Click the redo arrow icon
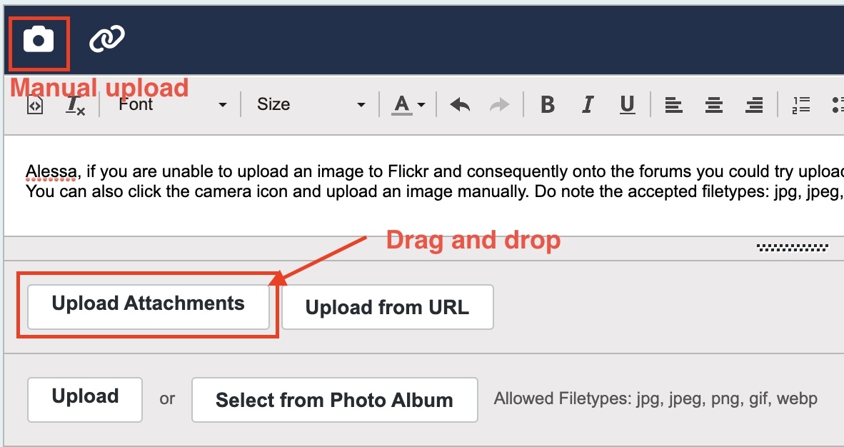 tap(499, 105)
